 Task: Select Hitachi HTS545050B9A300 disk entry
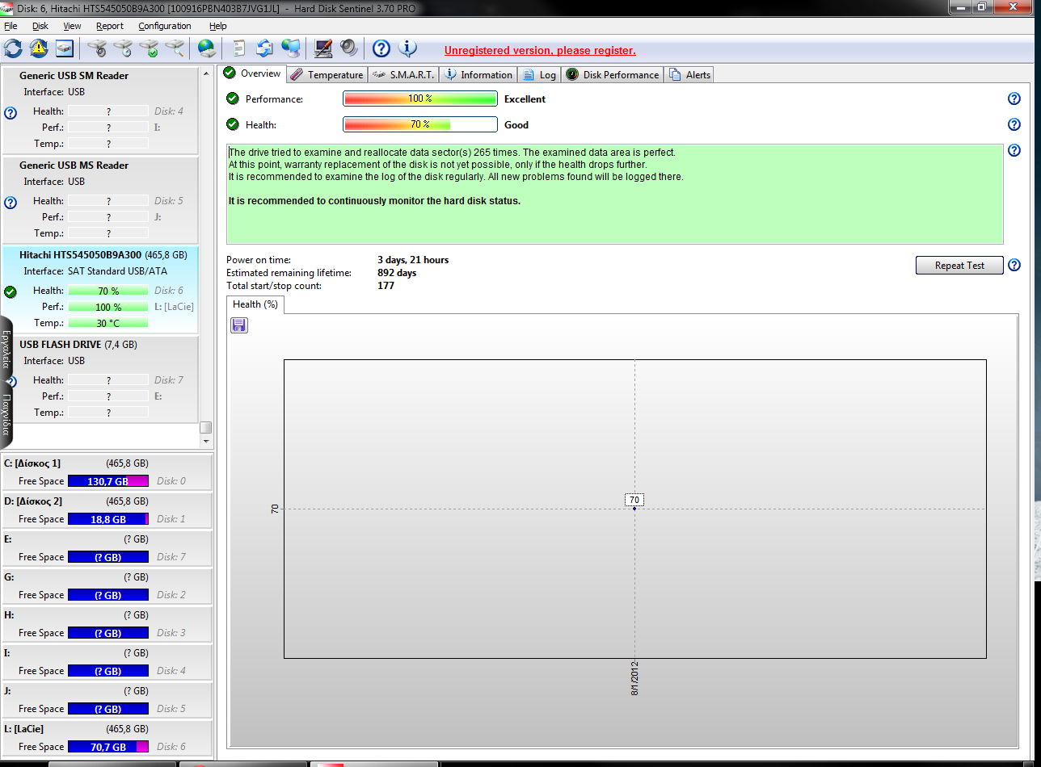(x=100, y=291)
